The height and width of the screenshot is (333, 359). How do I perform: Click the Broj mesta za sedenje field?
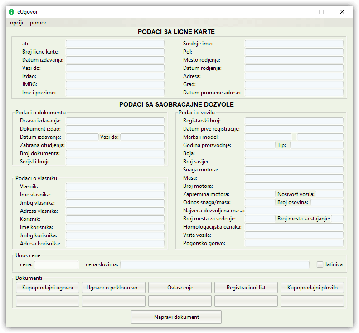coord(260,219)
